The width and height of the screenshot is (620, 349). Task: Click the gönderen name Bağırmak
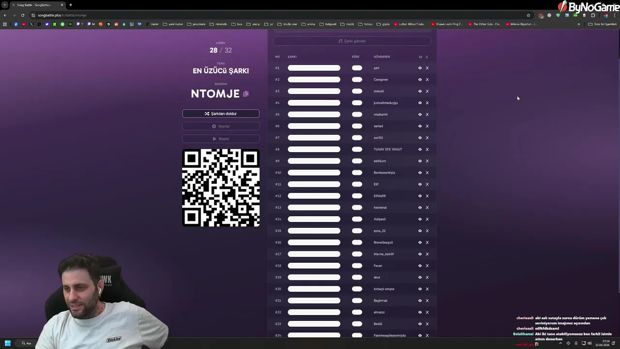click(381, 301)
